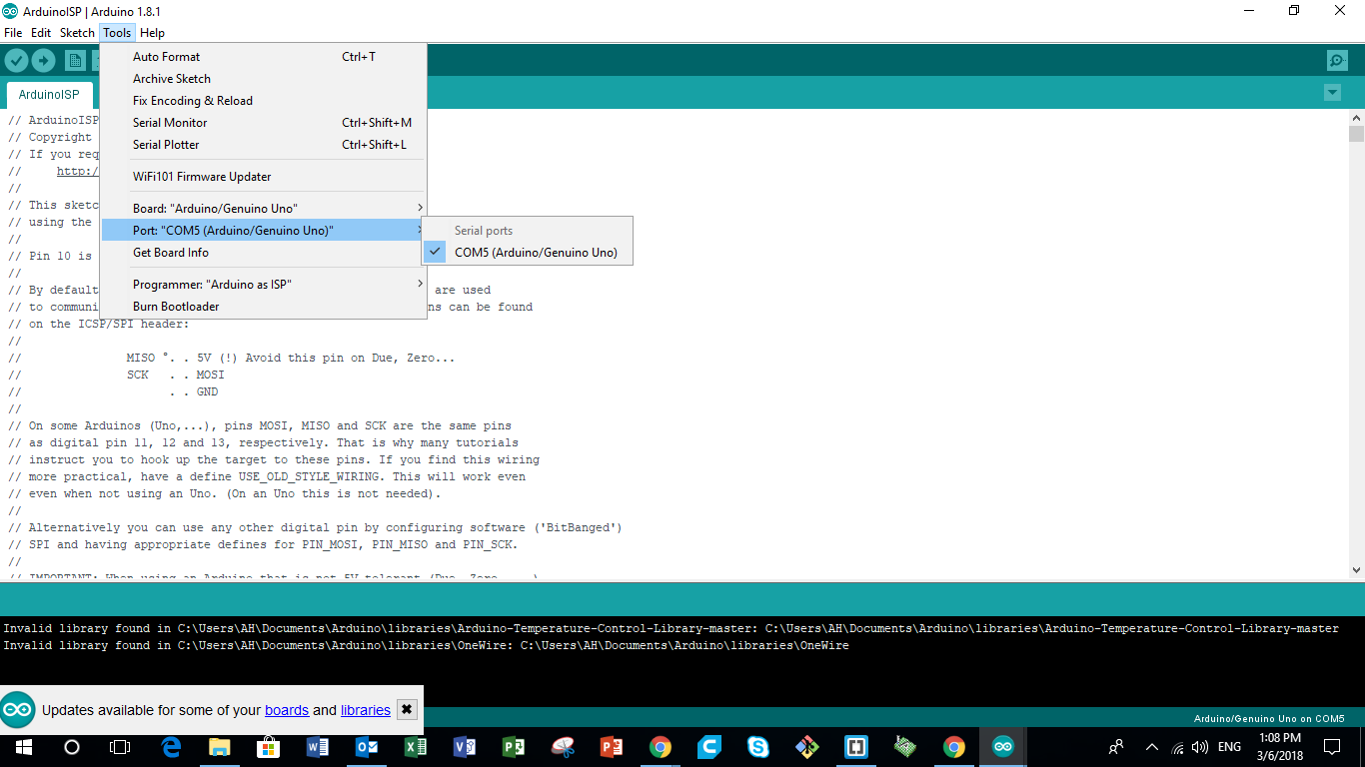Open the Edit menu
The image size is (1365, 767).
coord(41,33)
